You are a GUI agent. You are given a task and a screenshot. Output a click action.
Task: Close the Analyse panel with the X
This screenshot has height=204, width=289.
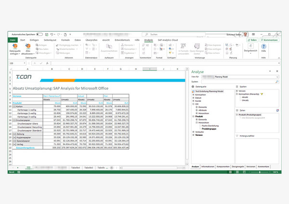tap(277, 71)
